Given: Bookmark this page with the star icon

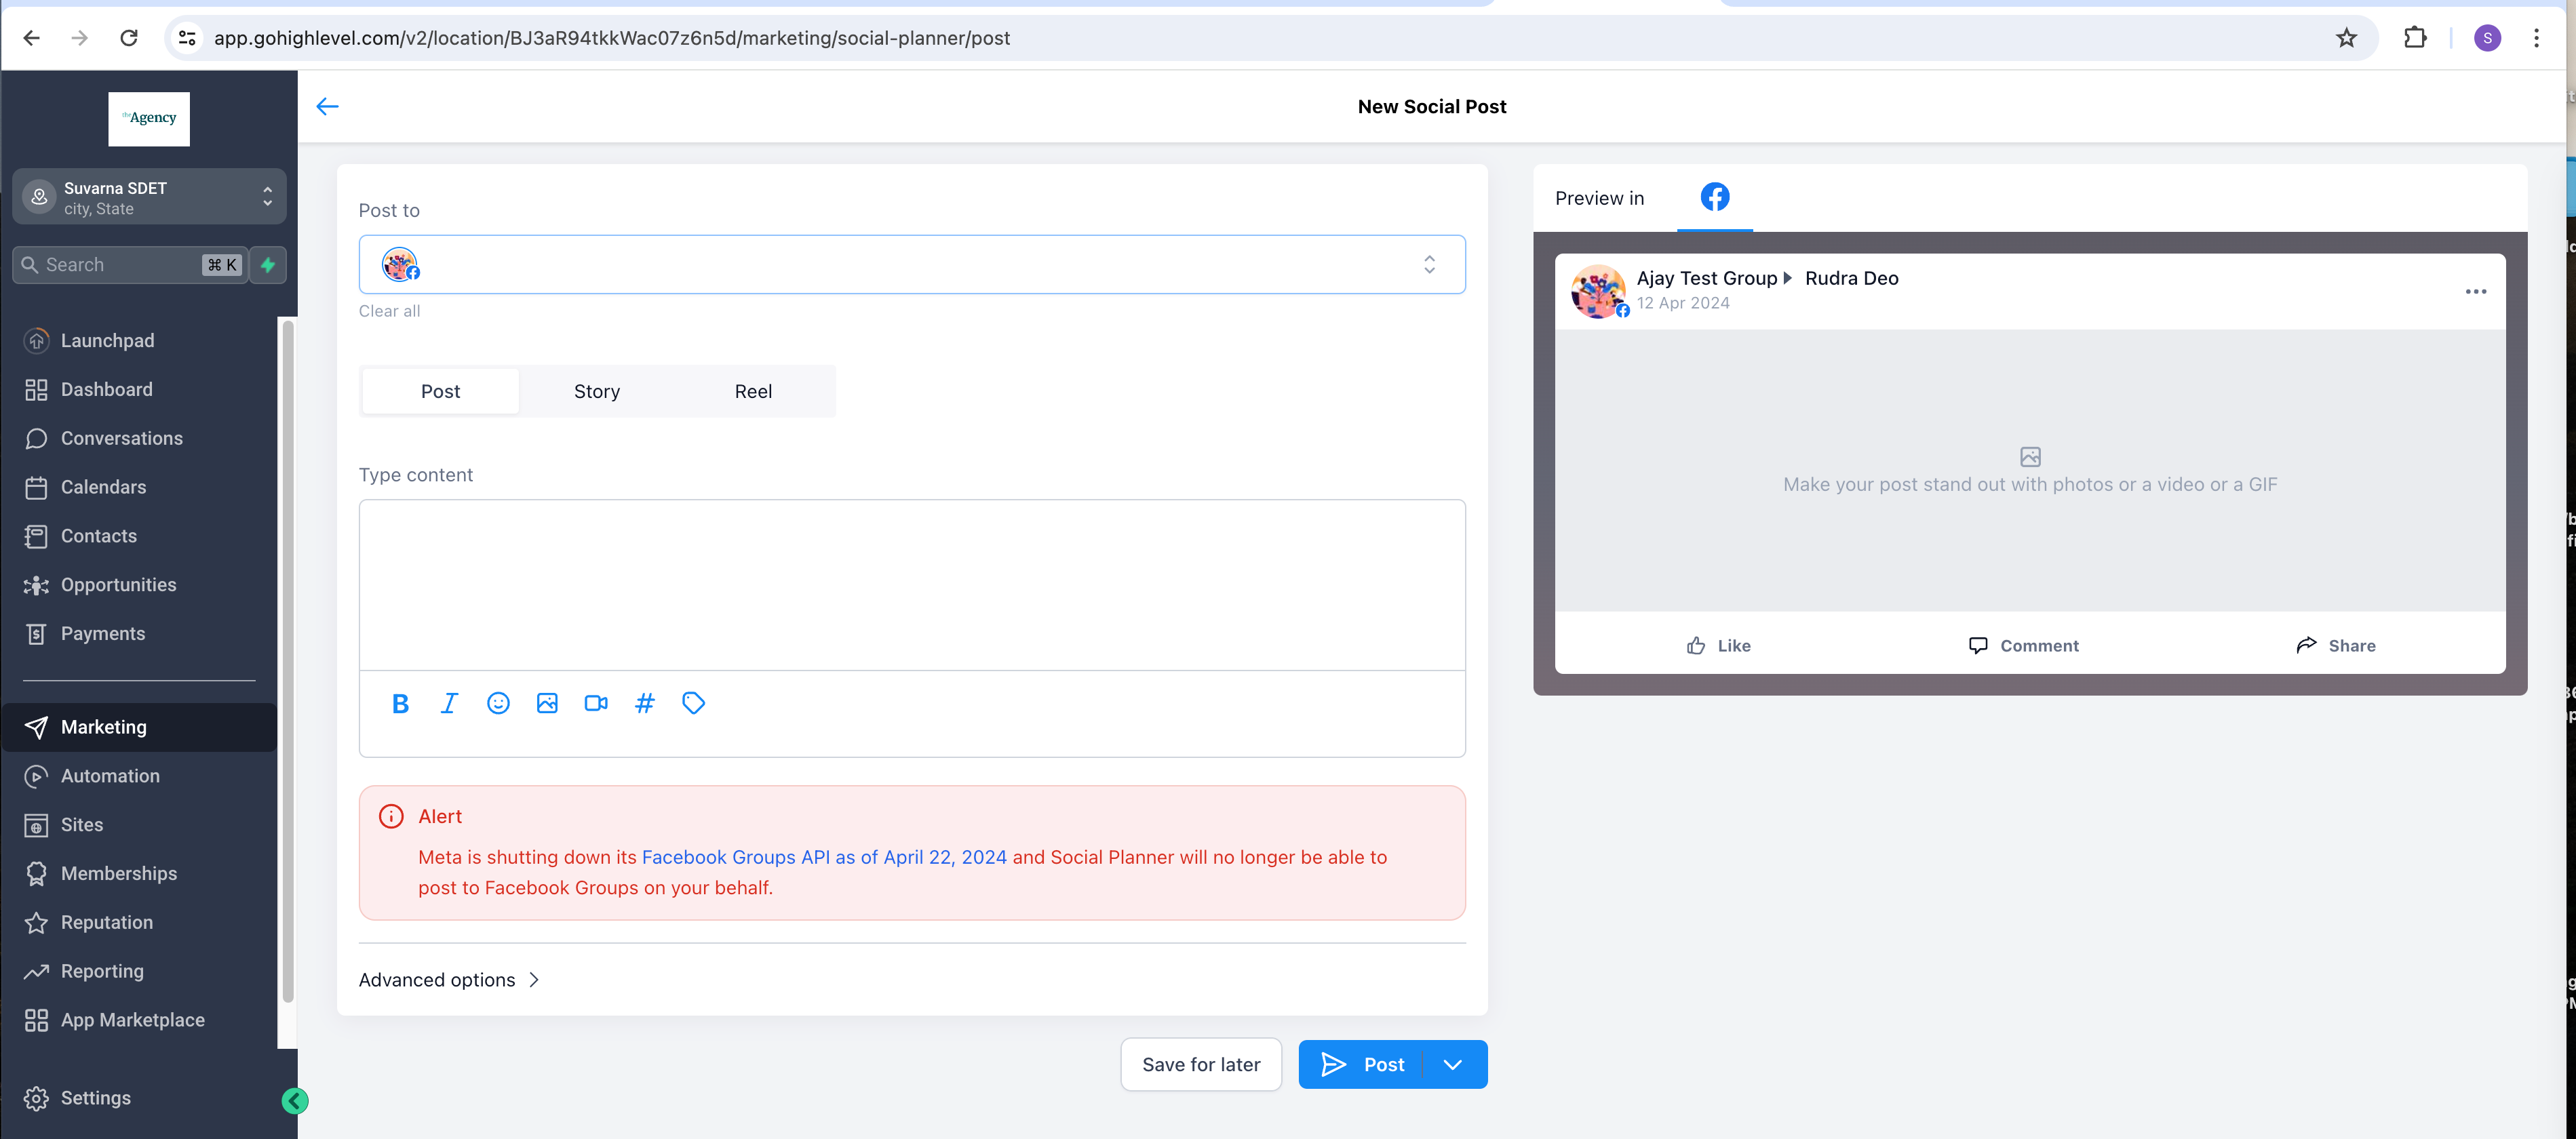Looking at the screenshot, I should tap(2346, 38).
